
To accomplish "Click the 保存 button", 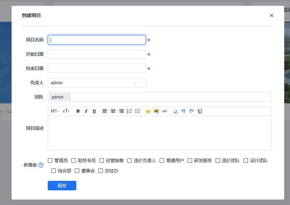I will [x=62, y=186].
